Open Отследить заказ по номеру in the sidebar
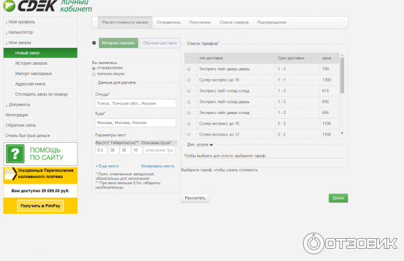This screenshot has width=404, height=261. click(x=40, y=94)
